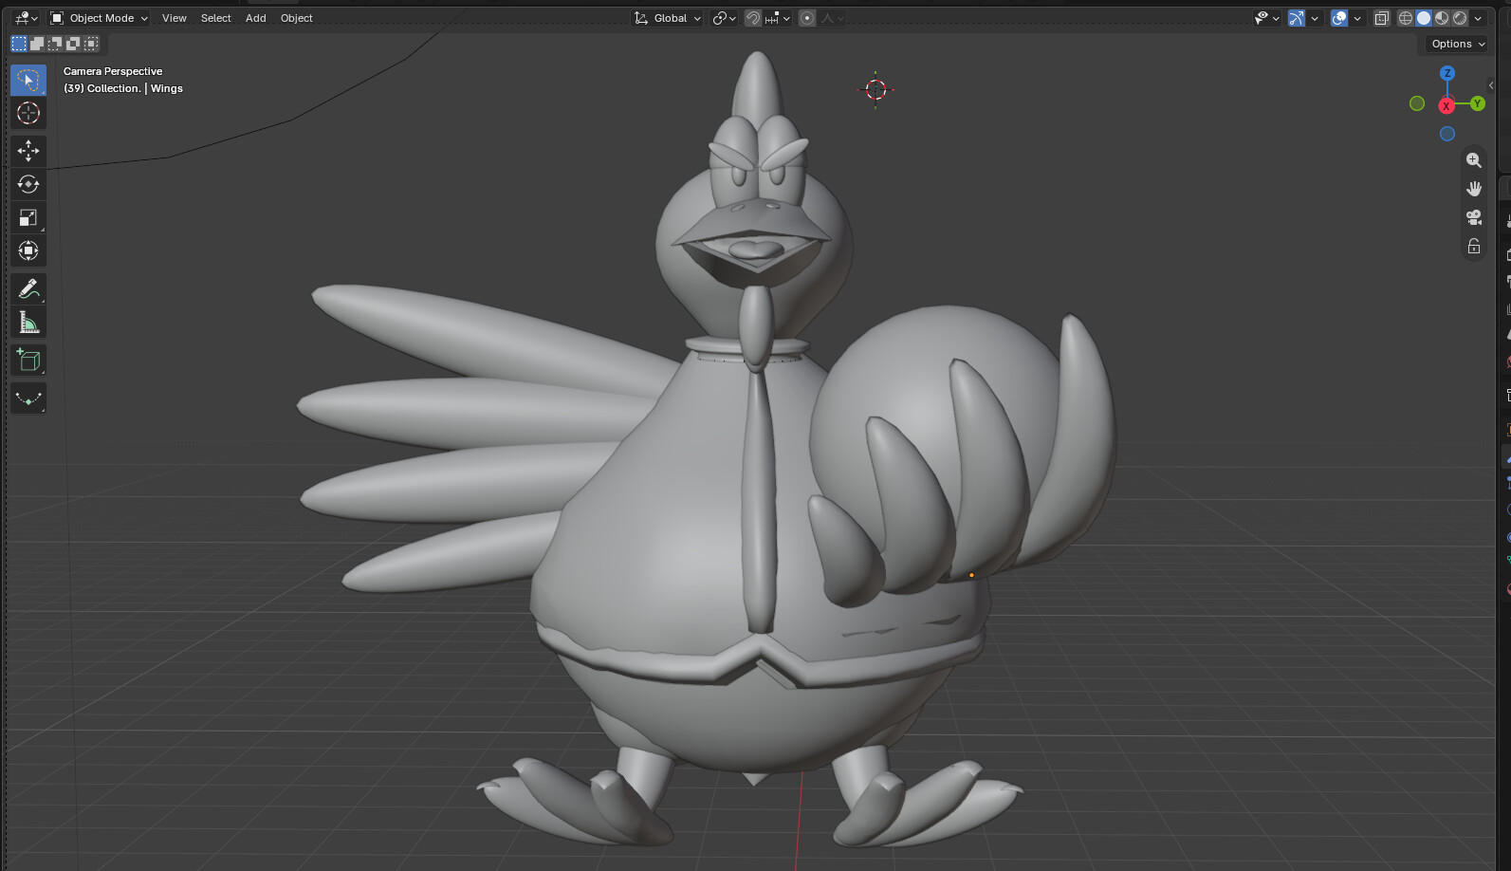Expand the Options dropdown
This screenshot has height=871, width=1511.
[1458, 44]
